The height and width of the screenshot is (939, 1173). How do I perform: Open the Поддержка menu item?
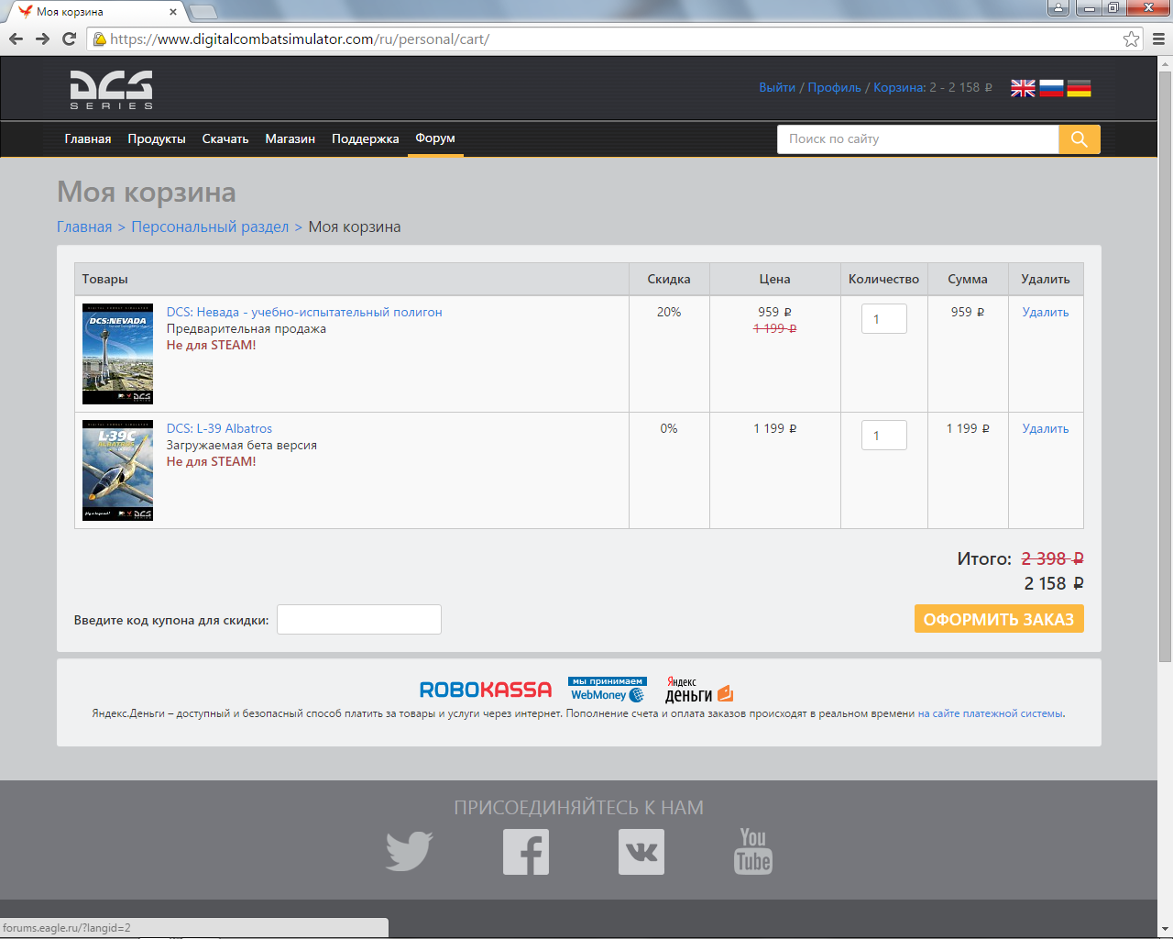click(366, 138)
